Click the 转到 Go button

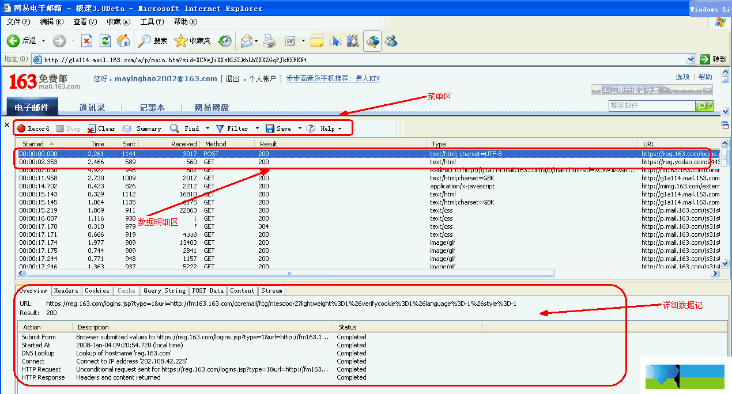point(713,59)
